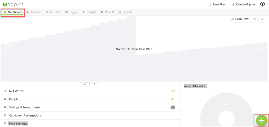The height and width of the screenshot is (127, 269).
Task: Click the Voyant logo
Action: point(13,4)
